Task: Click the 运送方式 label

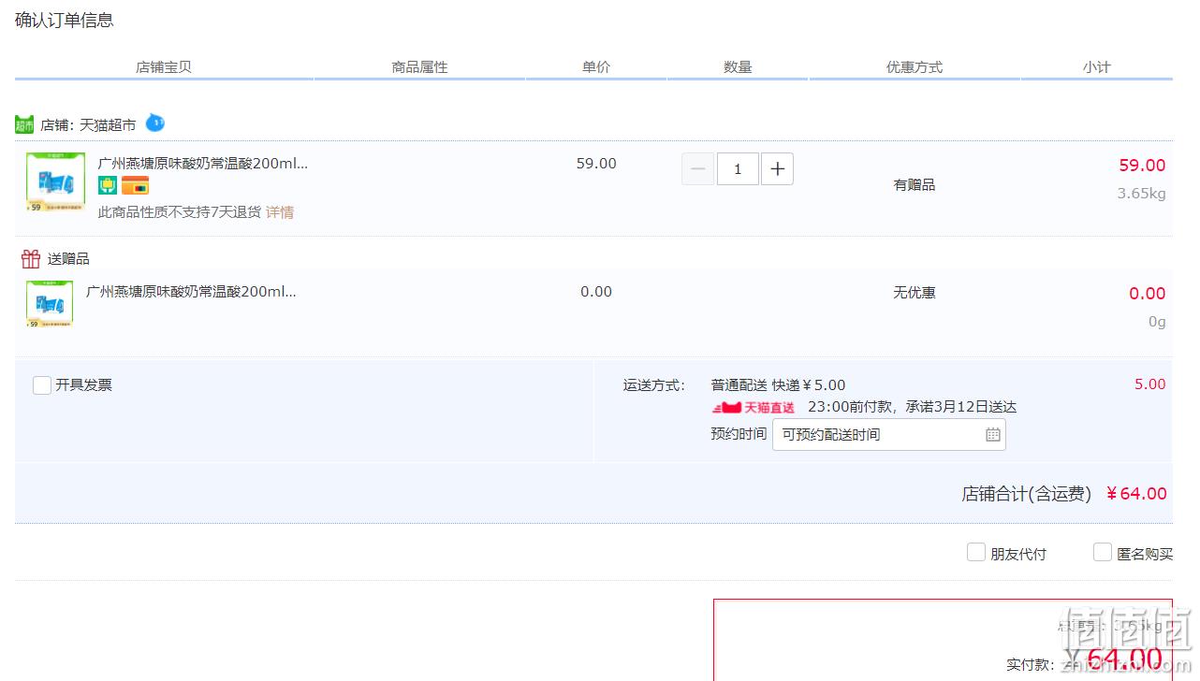Action: (654, 384)
